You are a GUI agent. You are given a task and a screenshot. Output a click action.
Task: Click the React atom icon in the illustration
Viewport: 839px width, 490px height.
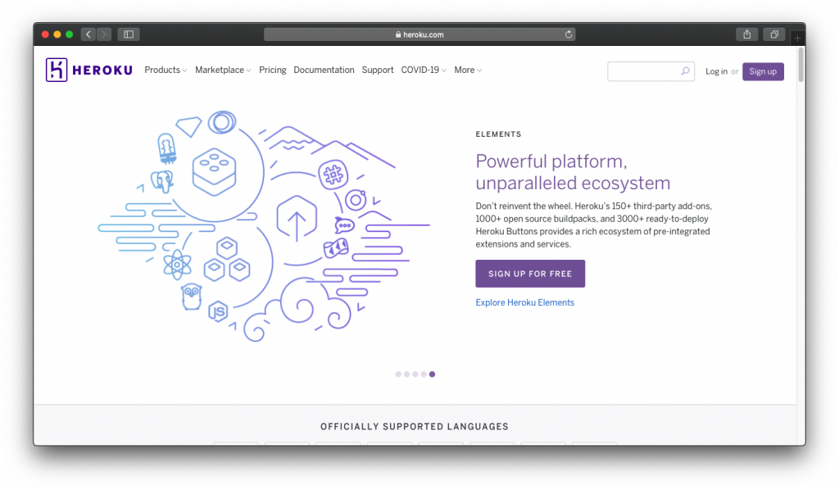click(177, 265)
